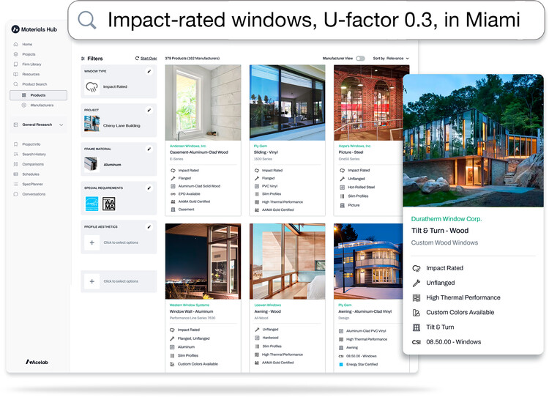Edit the Special Requirements filter
549x397 pixels.
(149, 188)
